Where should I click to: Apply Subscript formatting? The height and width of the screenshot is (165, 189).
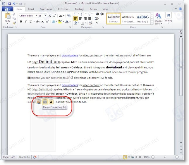(42, 22)
